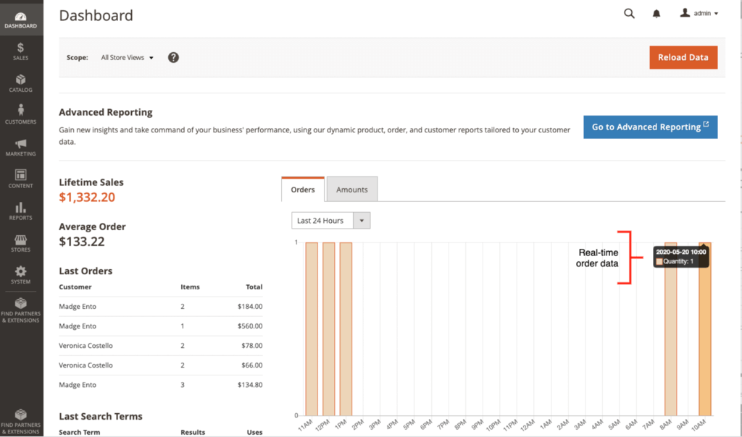Open the Sales menu in sidebar
742x437 pixels.
(21, 51)
